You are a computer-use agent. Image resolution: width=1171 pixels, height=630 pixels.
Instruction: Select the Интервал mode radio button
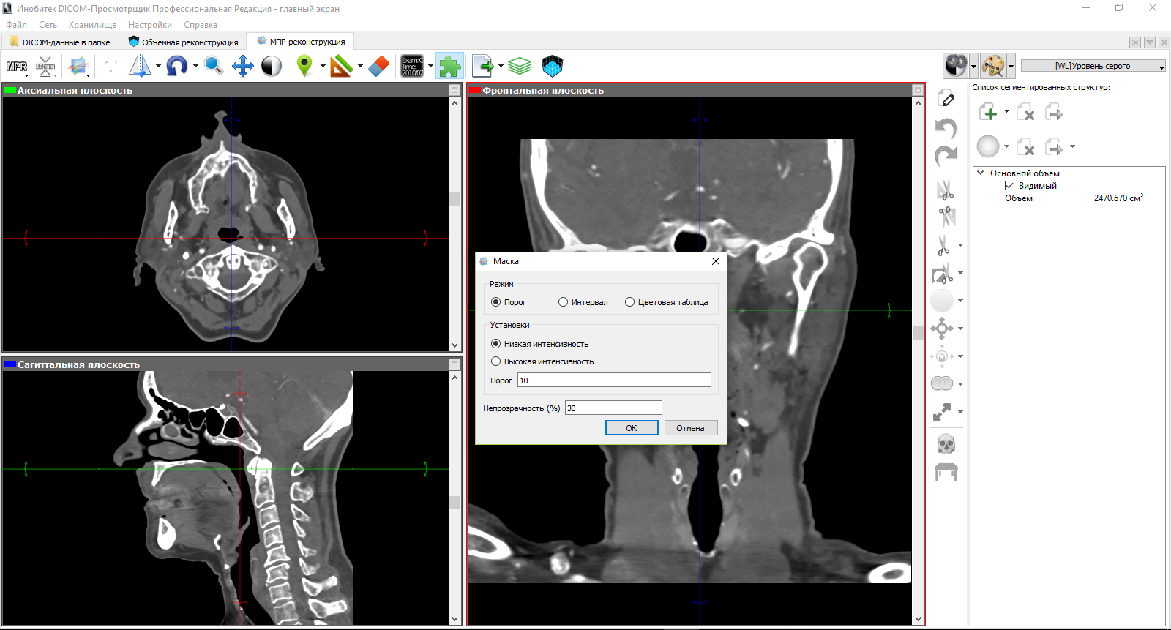pos(563,302)
